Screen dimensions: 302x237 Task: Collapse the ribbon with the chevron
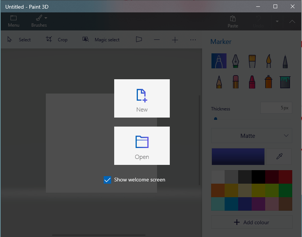[292, 21]
